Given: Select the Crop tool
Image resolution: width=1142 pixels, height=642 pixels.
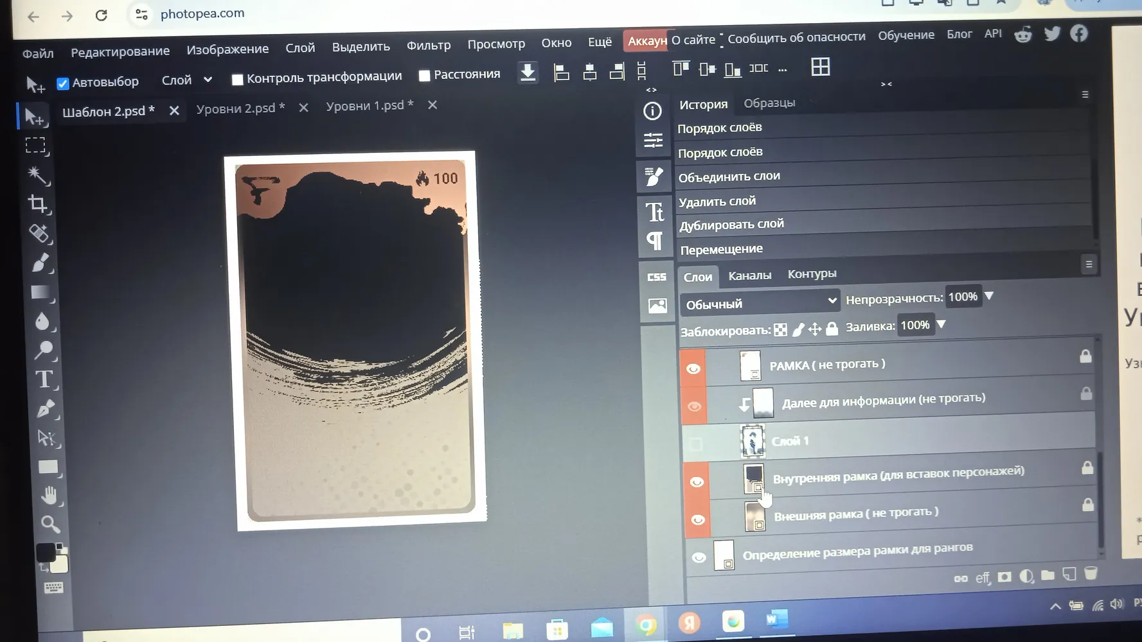Looking at the screenshot, I should pyautogui.click(x=38, y=204).
